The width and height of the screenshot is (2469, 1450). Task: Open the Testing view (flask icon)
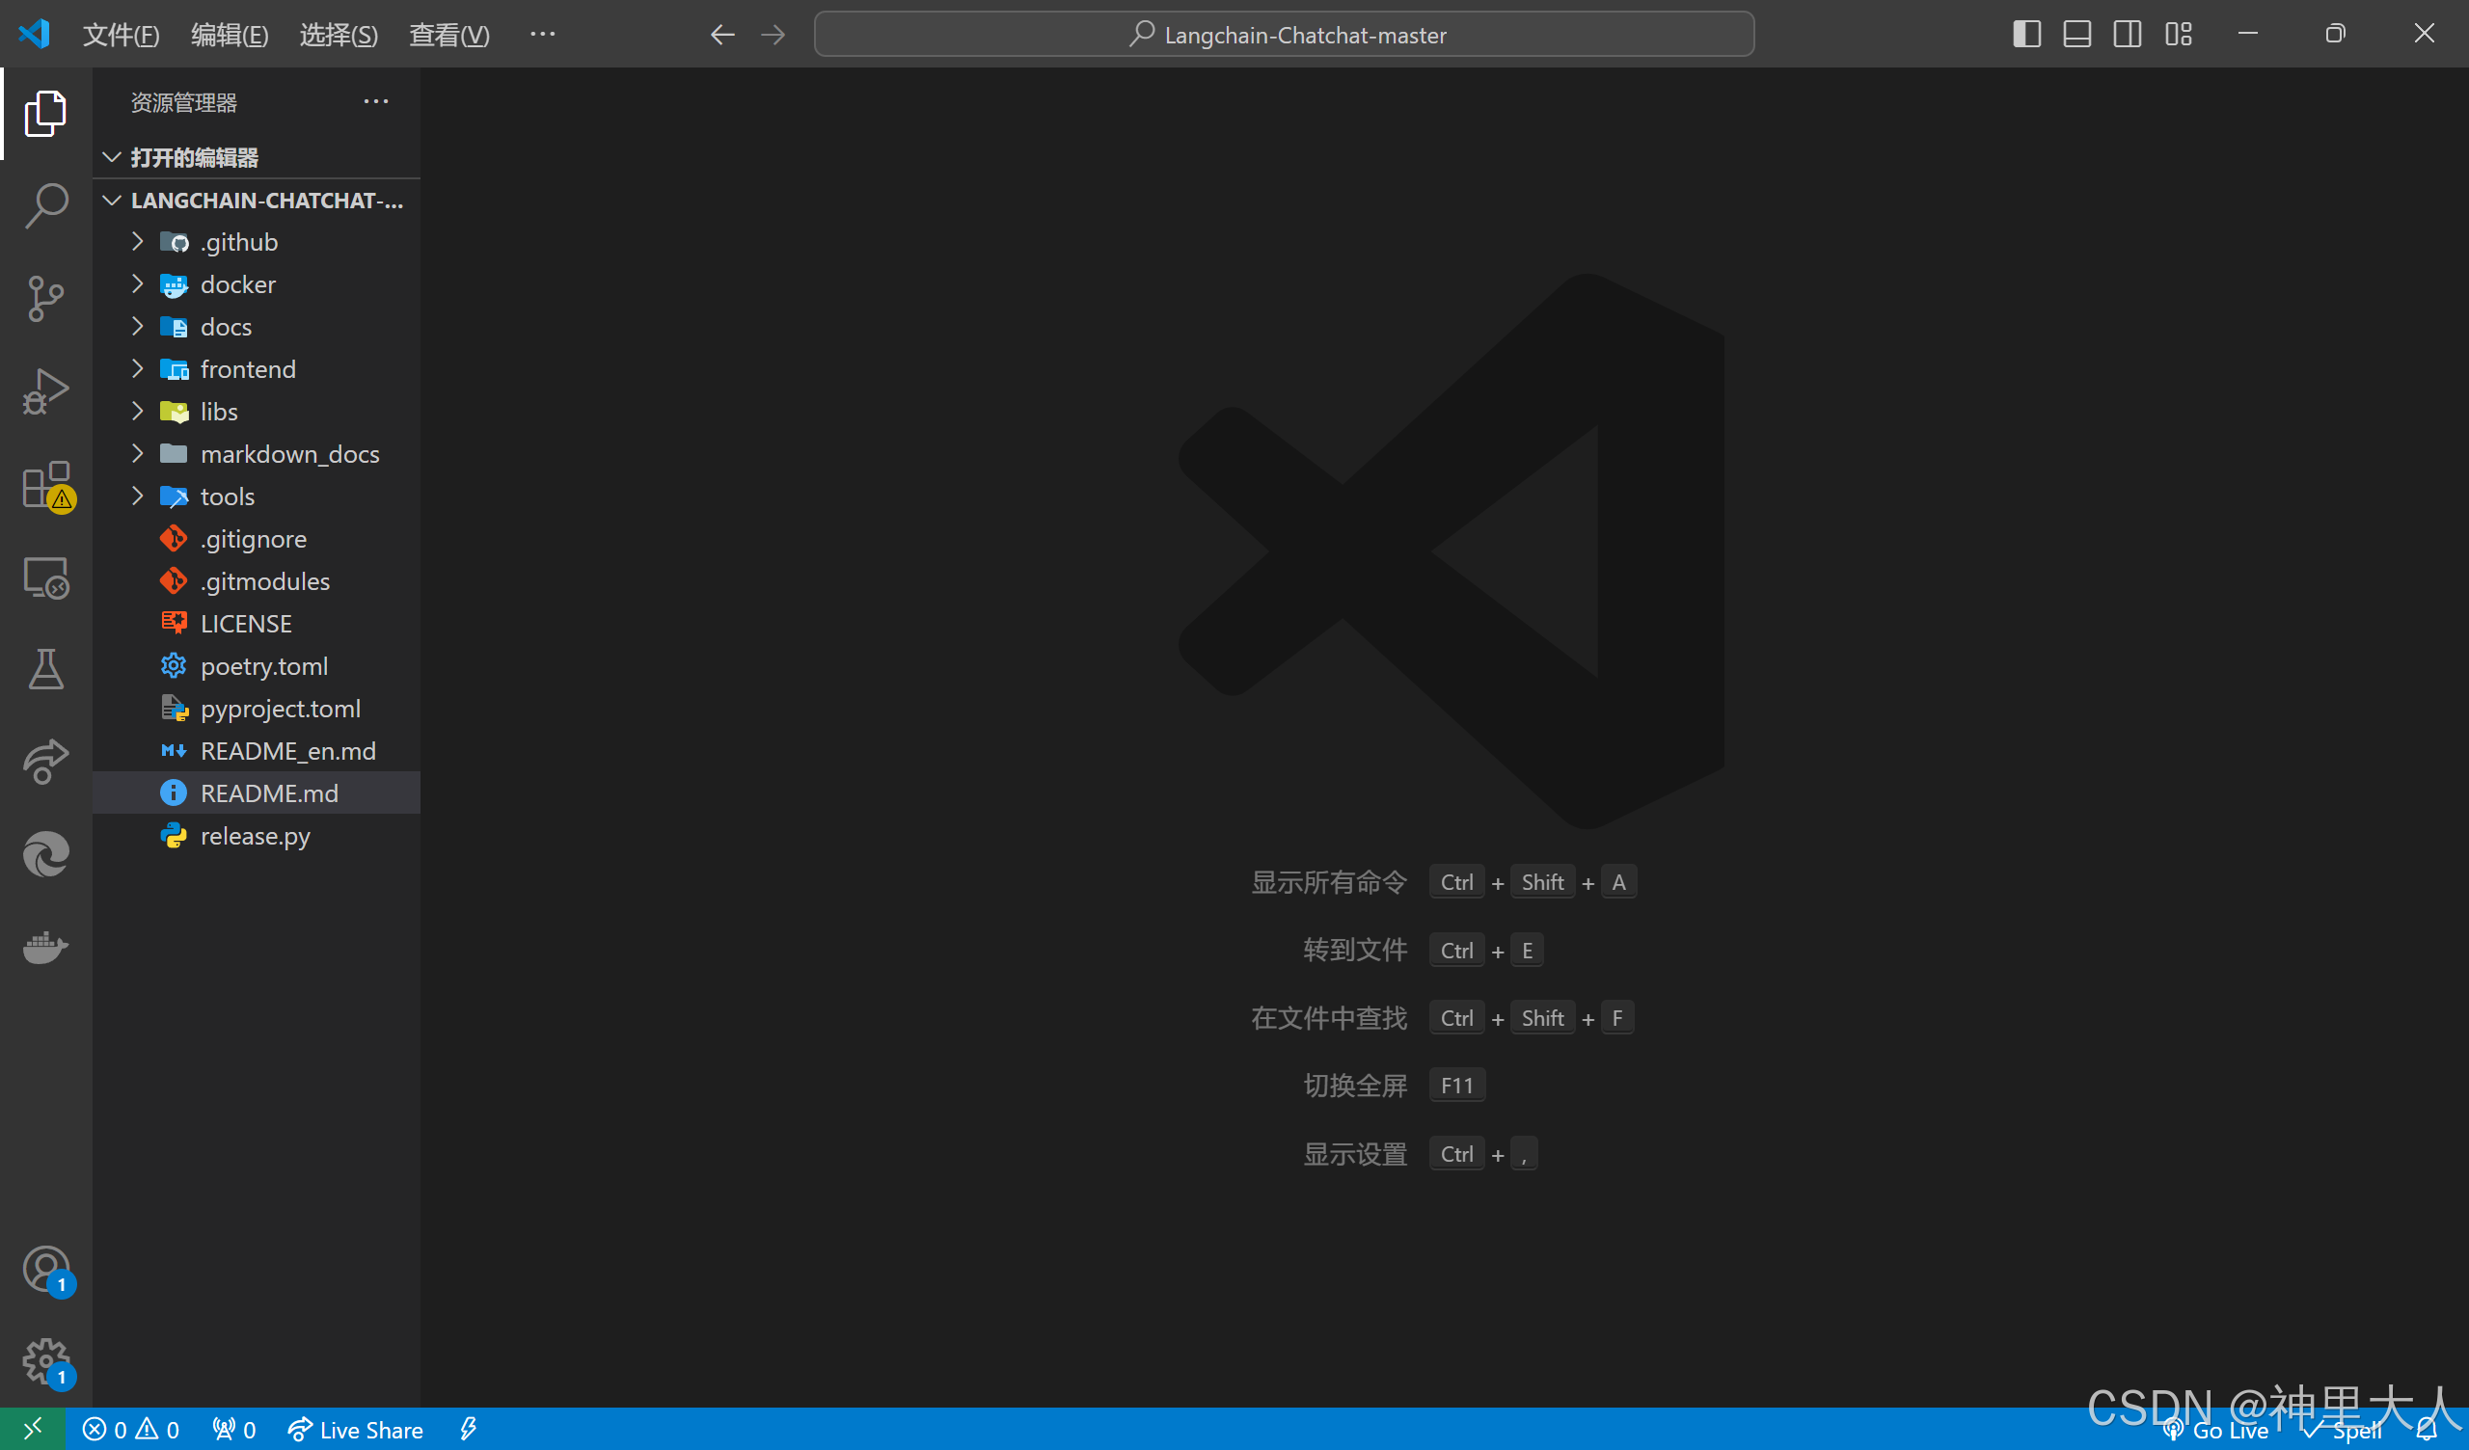46,669
